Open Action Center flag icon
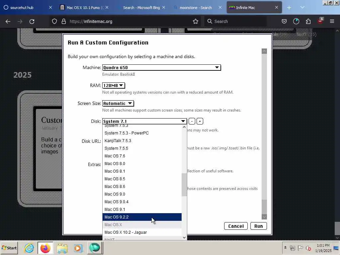340x255 pixels. point(300,248)
